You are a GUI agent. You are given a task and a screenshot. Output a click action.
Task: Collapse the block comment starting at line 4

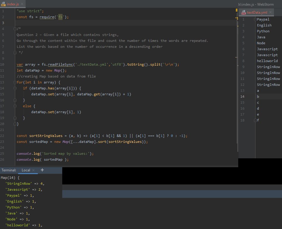coord(15,29)
